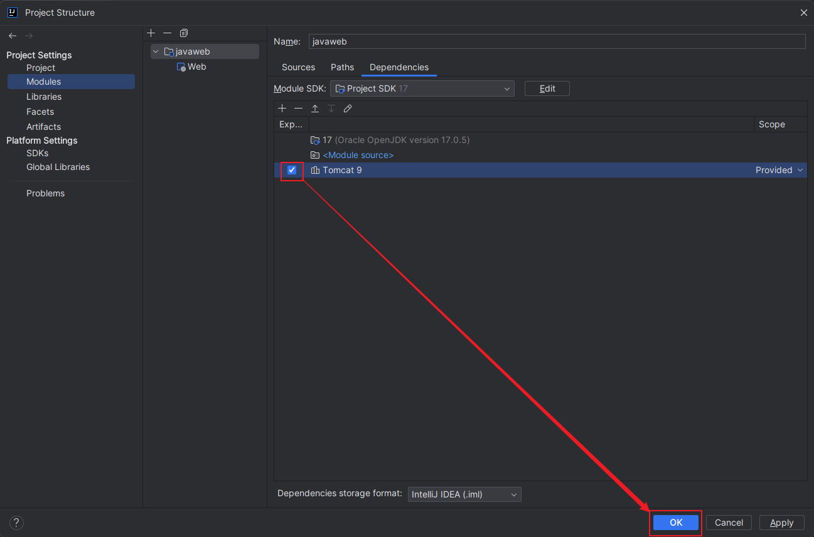The height and width of the screenshot is (537, 814).
Task: Click the Tomcat 9 library icon
Action: (315, 170)
